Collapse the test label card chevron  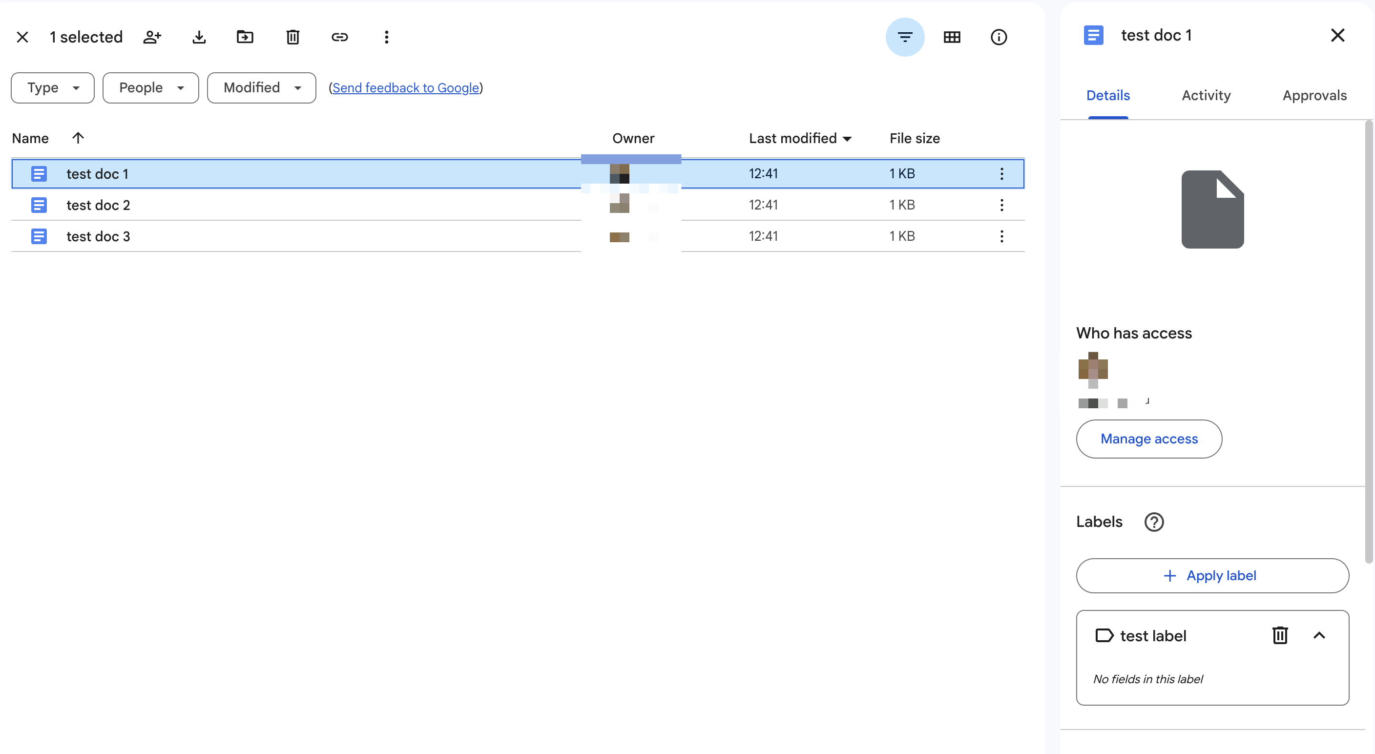click(1319, 635)
